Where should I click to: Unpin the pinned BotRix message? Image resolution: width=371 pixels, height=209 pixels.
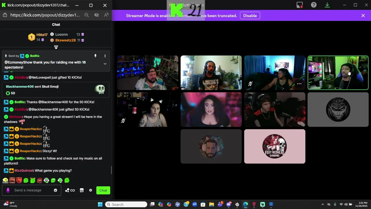(95, 56)
